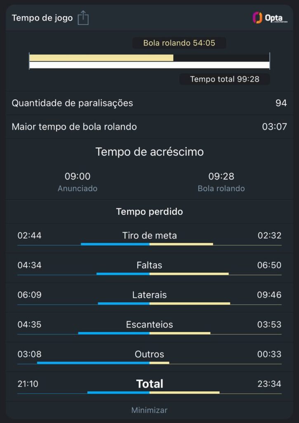Tap the Escanteios stat label
Viewport: 299px width, 423px height.
coord(149,325)
